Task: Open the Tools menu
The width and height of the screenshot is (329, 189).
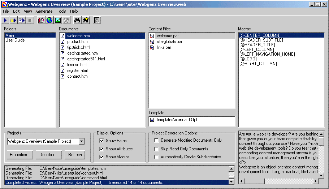Action: 61,11
